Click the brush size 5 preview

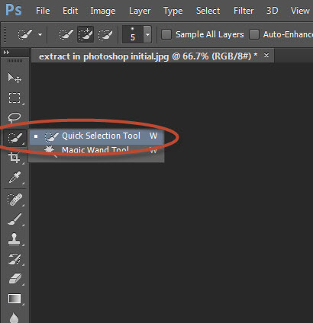(x=133, y=34)
